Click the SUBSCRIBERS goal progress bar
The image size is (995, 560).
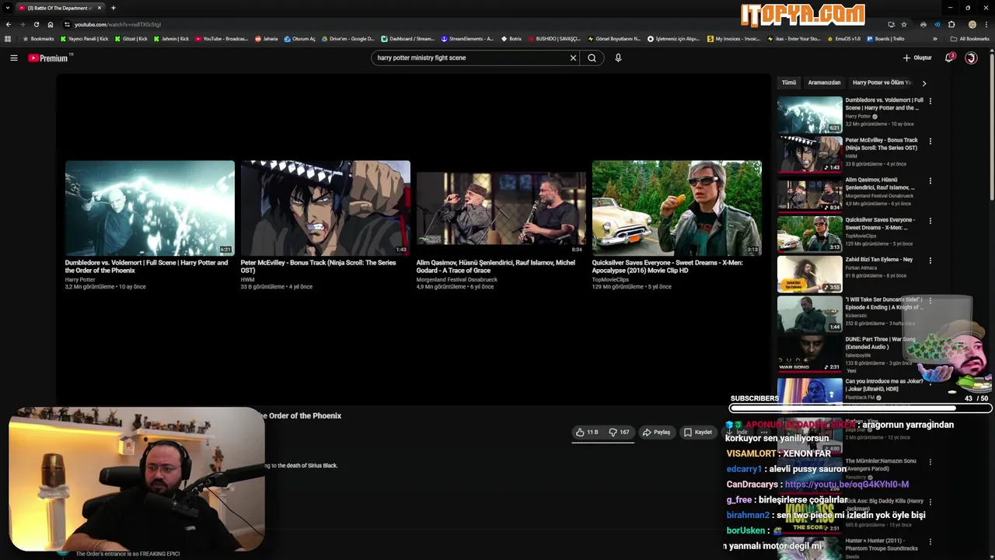click(x=861, y=408)
